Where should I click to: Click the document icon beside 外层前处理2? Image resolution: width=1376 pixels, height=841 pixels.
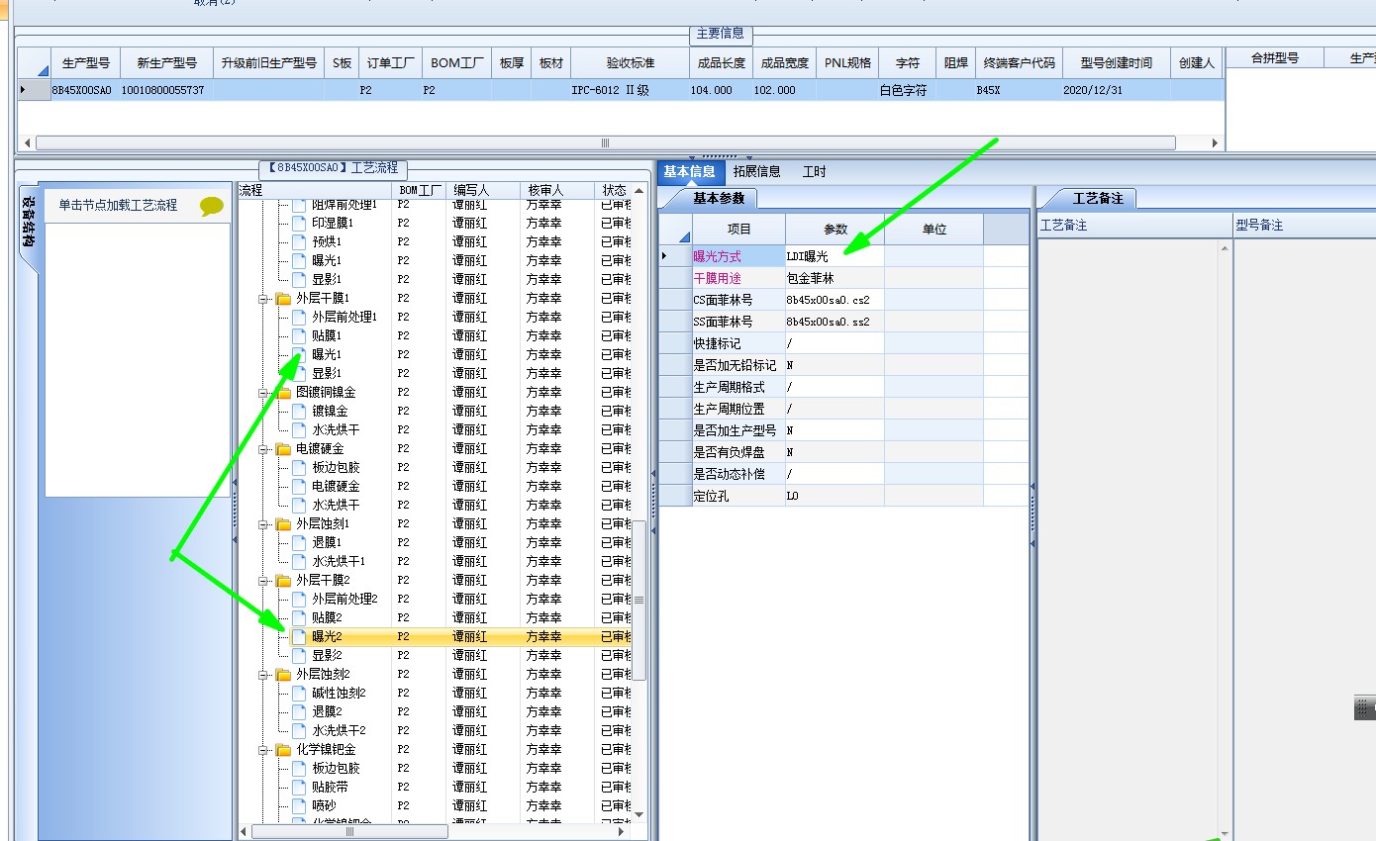pyautogui.click(x=299, y=599)
